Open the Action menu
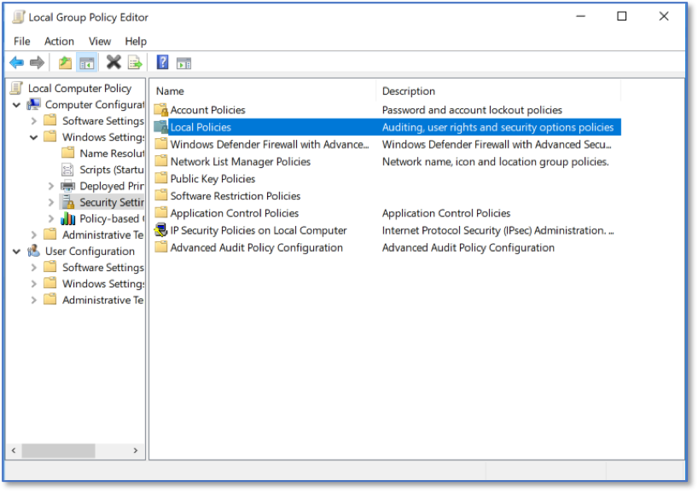The width and height of the screenshot is (698, 492). coord(59,42)
